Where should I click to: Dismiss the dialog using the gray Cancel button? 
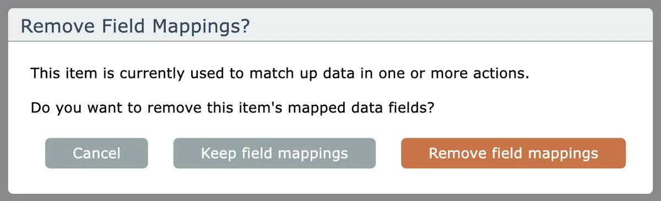coord(96,153)
